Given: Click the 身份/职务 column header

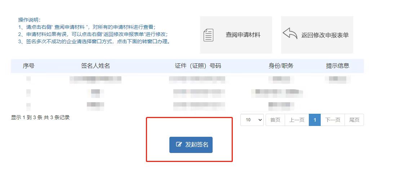Looking at the screenshot, I should [281, 66].
